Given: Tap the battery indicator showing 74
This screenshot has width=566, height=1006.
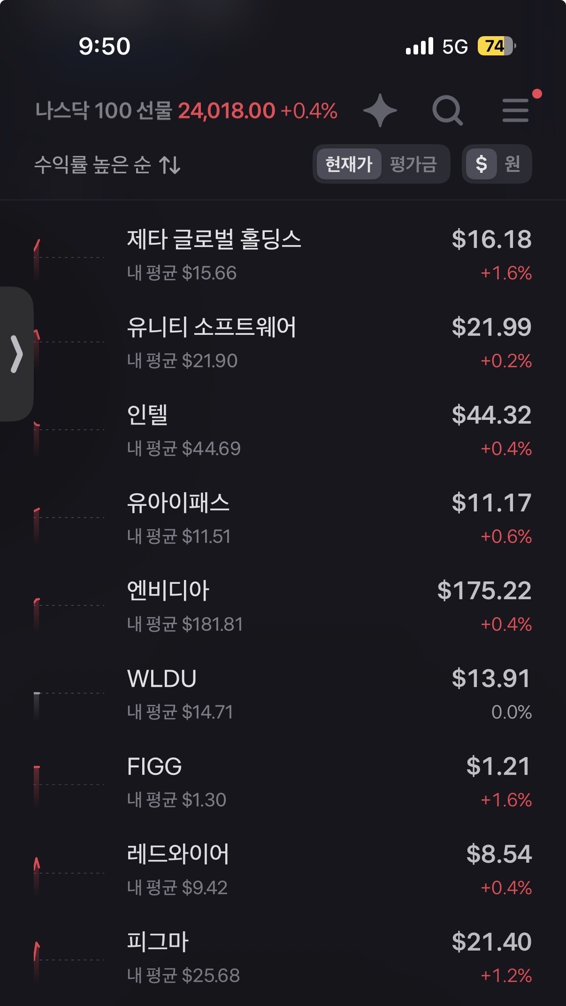Looking at the screenshot, I should 496,46.
